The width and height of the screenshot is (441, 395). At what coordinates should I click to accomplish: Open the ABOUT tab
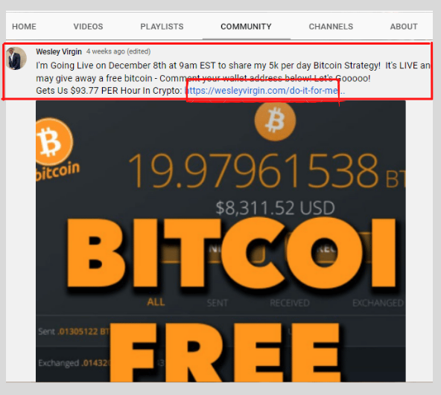pos(404,27)
